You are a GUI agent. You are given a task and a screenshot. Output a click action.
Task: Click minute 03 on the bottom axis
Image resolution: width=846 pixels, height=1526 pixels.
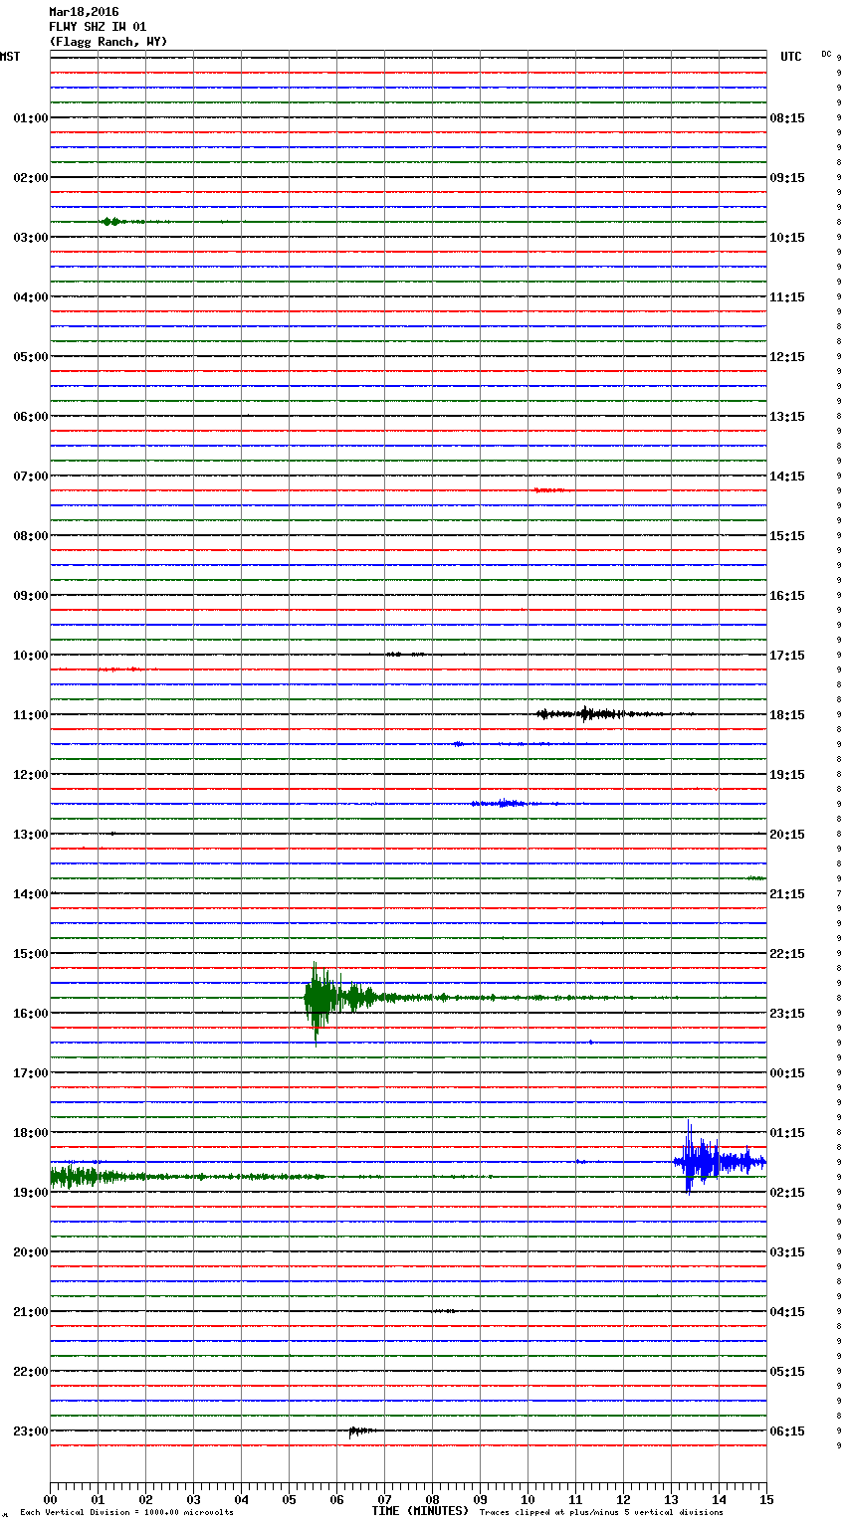coord(193,1499)
